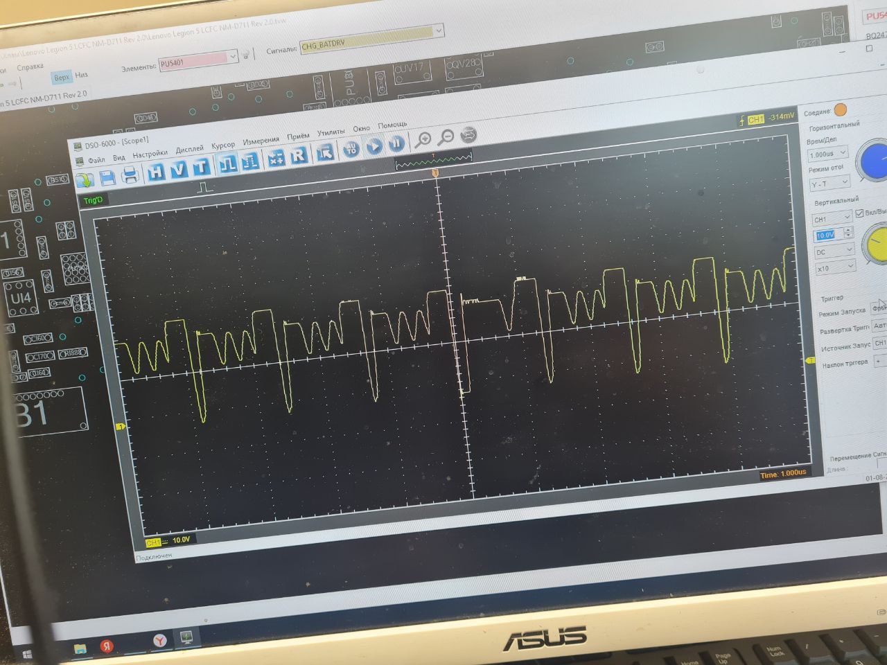The height and width of the screenshot is (665, 887).
Task: Expand the Наклон тригера slope dropdown
Action: pyautogui.click(x=881, y=361)
